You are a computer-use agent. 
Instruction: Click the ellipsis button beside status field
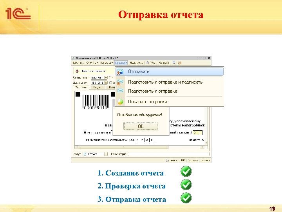106,154
